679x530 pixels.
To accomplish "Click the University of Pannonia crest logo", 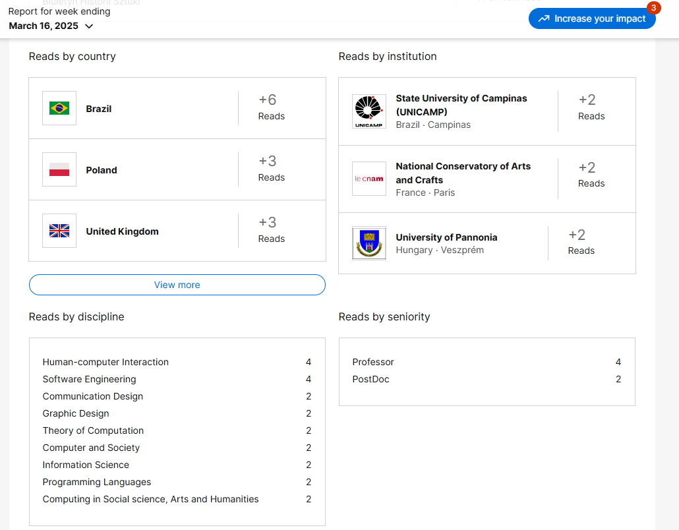I will click(x=369, y=243).
